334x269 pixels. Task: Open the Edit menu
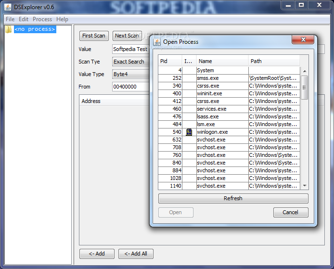(24, 19)
